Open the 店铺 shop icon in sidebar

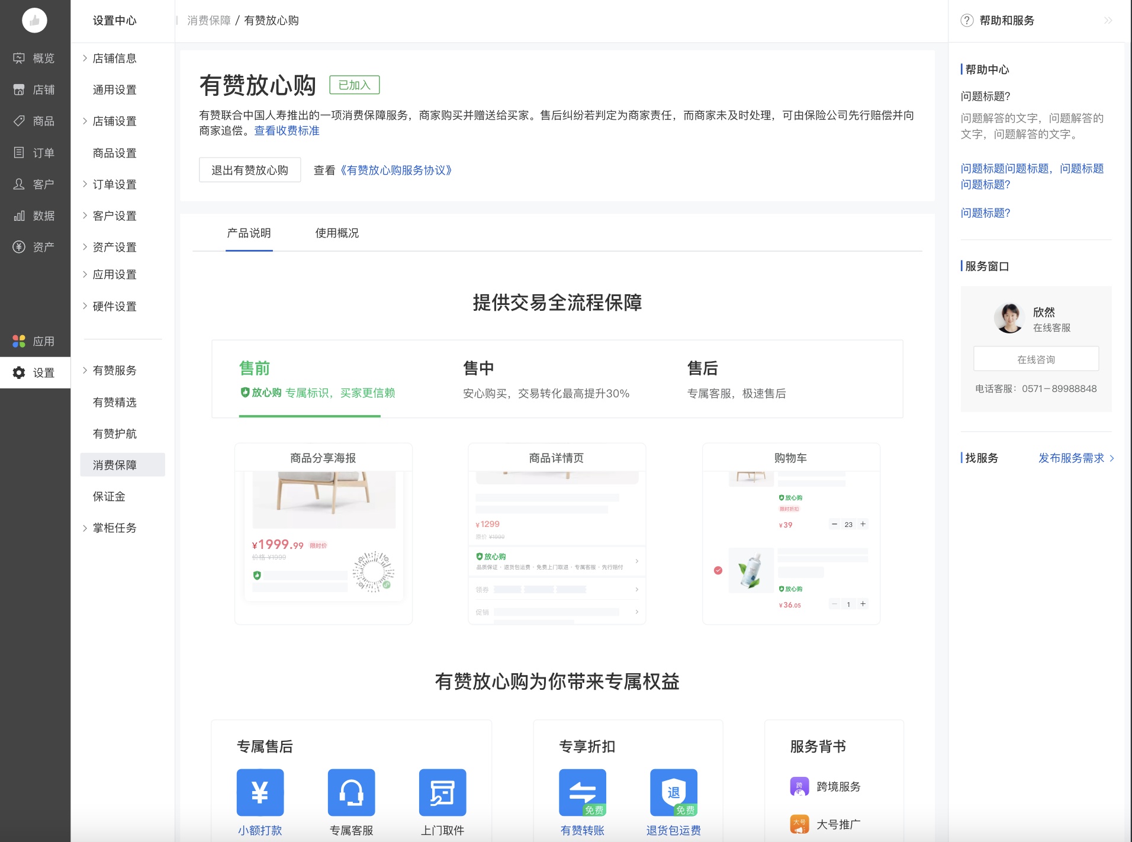click(x=19, y=89)
